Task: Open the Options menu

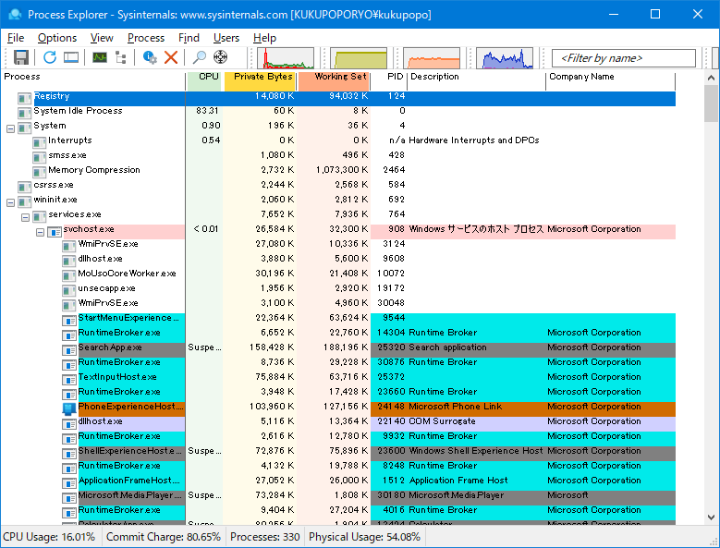Action: (57, 38)
